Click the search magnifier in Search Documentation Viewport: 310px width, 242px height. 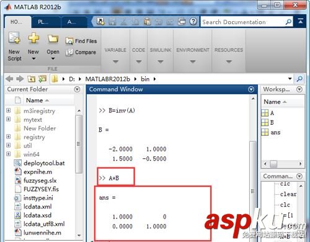(288, 22)
